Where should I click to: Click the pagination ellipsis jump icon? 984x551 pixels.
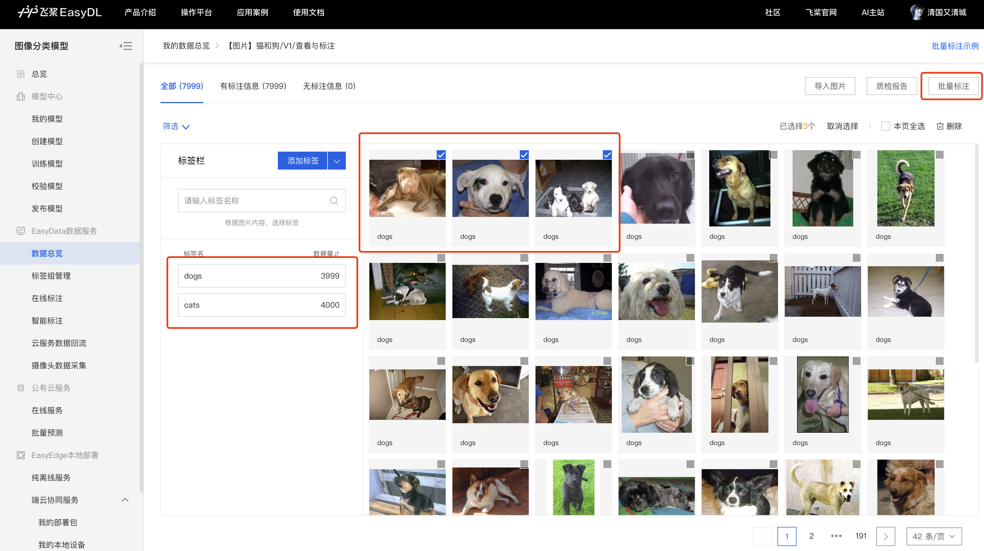coord(836,536)
